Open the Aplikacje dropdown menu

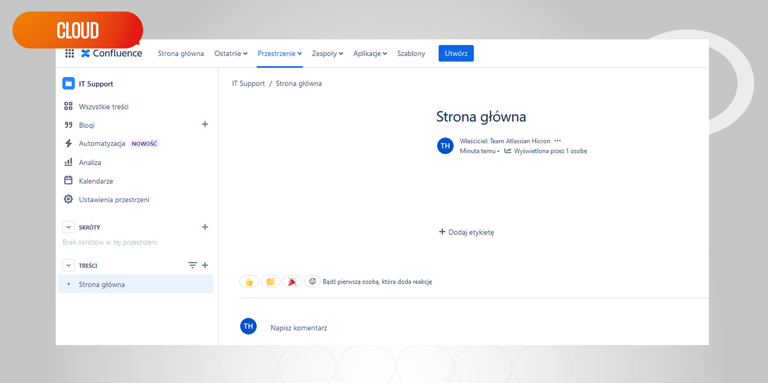(370, 53)
